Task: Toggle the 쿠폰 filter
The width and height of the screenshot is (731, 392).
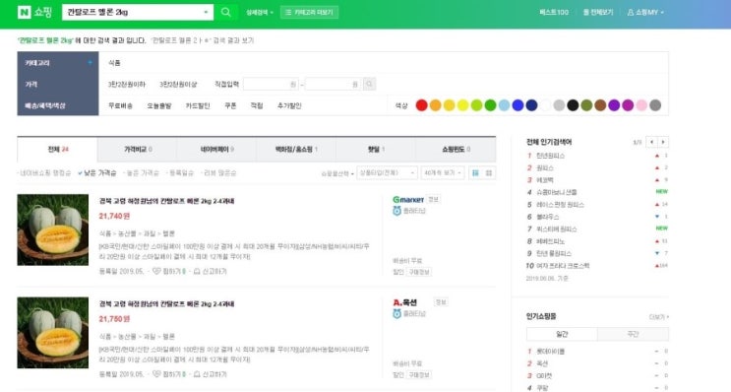Action: click(230, 106)
